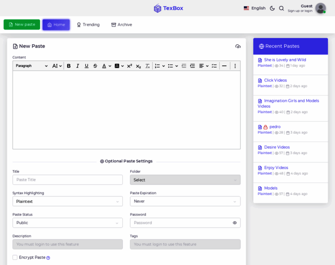Image resolution: width=335 pixels, height=265 pixels.
Task: Open the locked pedro paste
Action: 275,127
